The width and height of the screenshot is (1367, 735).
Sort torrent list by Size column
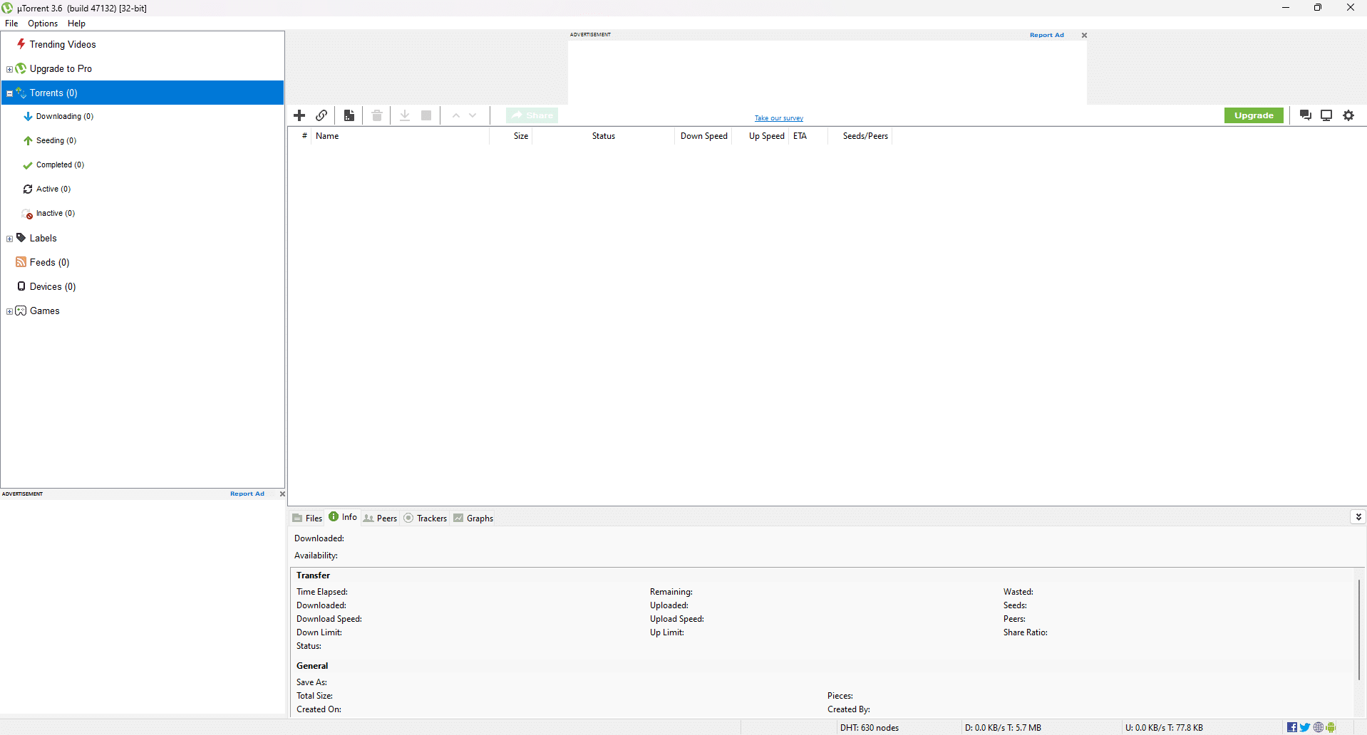click(x=511, y=136)
